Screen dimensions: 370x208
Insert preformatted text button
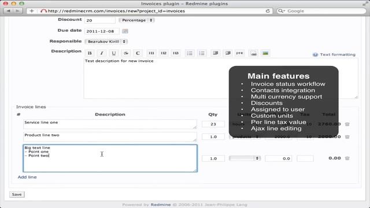(x=240, y=53)
